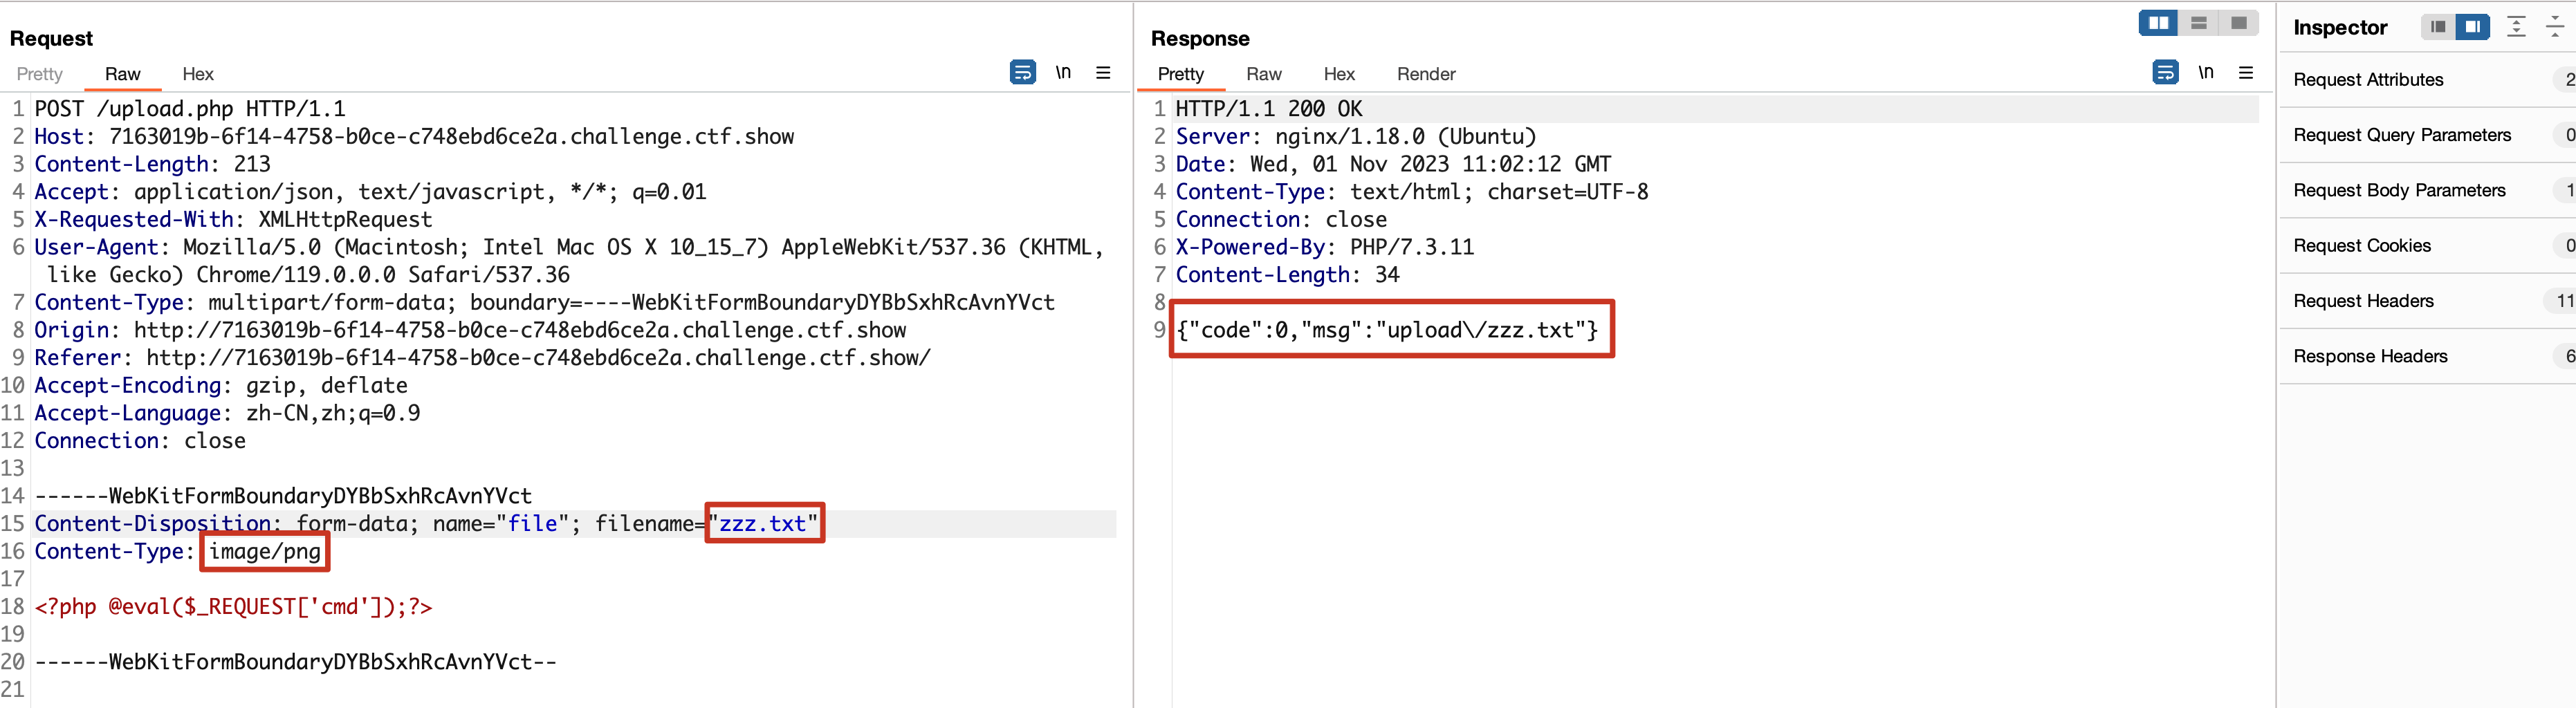Select side-by-side request/response layout
Viewport: 2576px width, 708px height.
[2158, 22]
